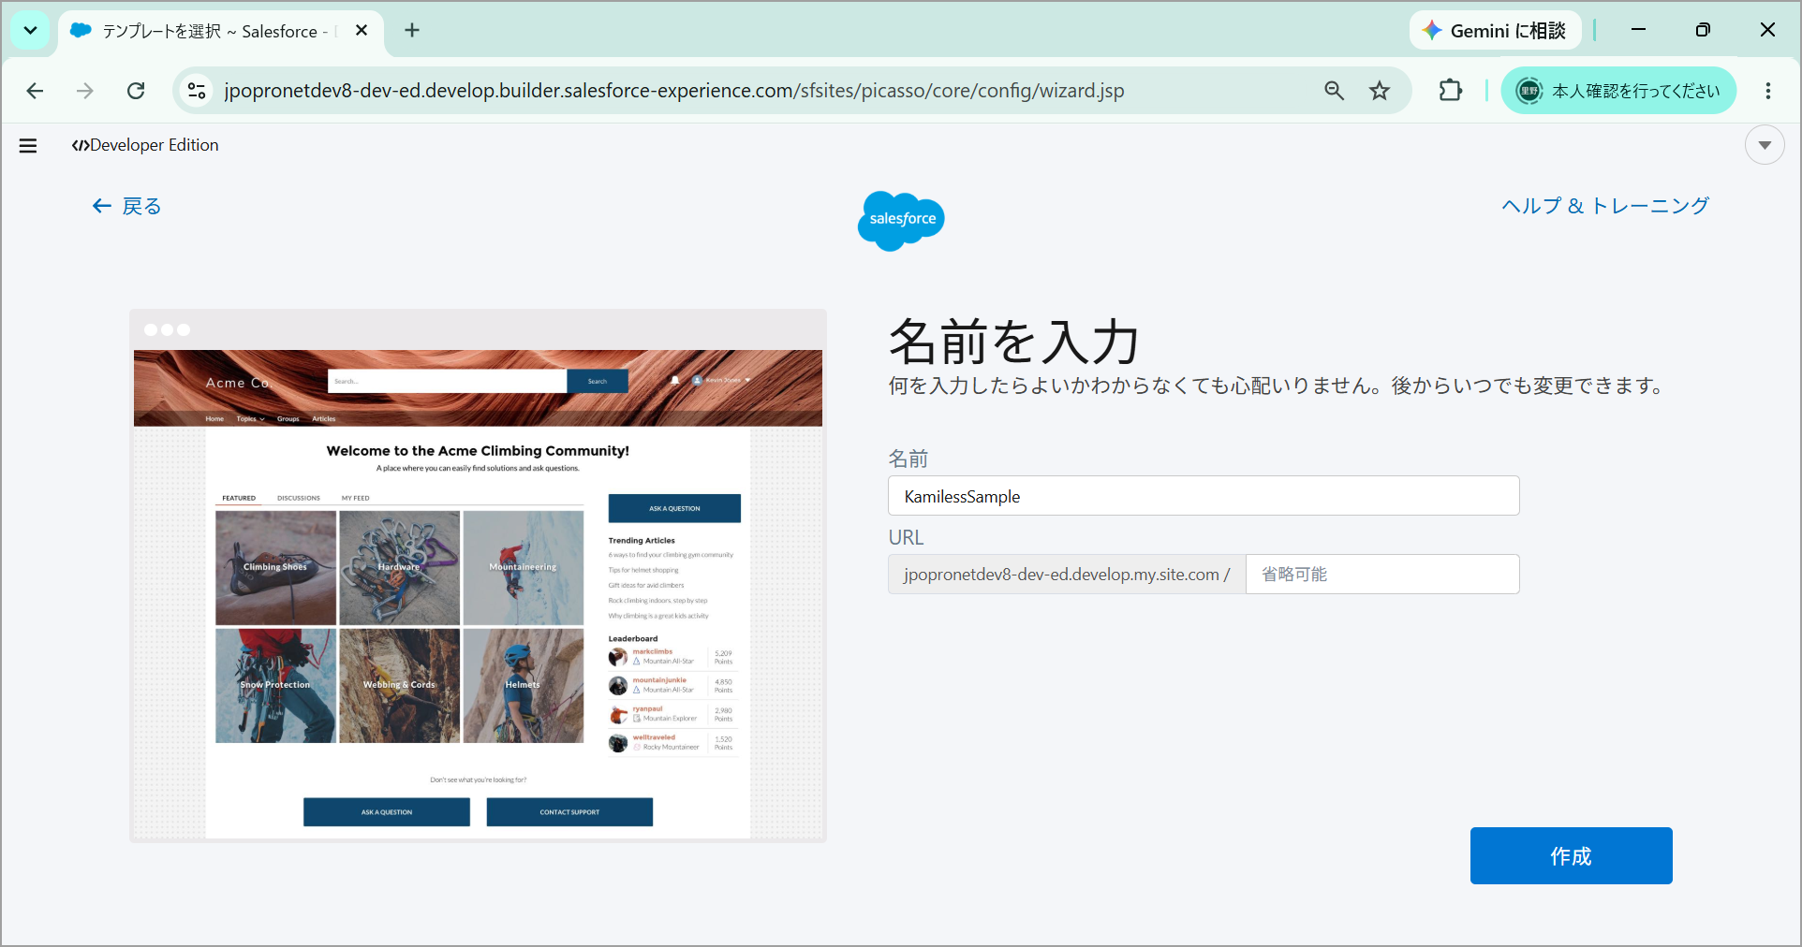Viewport: 1802px width, 947px height.
Task: Click the Salesforce cloud logo
Action: coord(901,220)
